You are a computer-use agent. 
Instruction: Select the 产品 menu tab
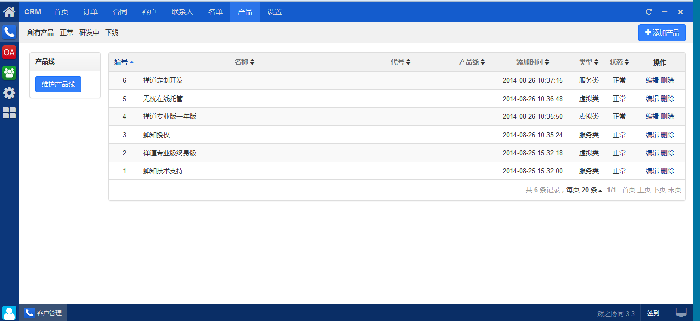(x=245, y=12)
